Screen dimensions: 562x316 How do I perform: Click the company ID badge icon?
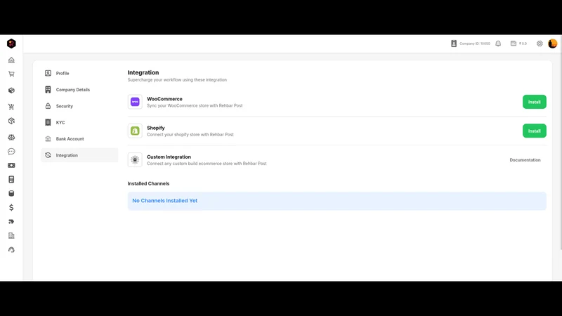click(454, 44)
